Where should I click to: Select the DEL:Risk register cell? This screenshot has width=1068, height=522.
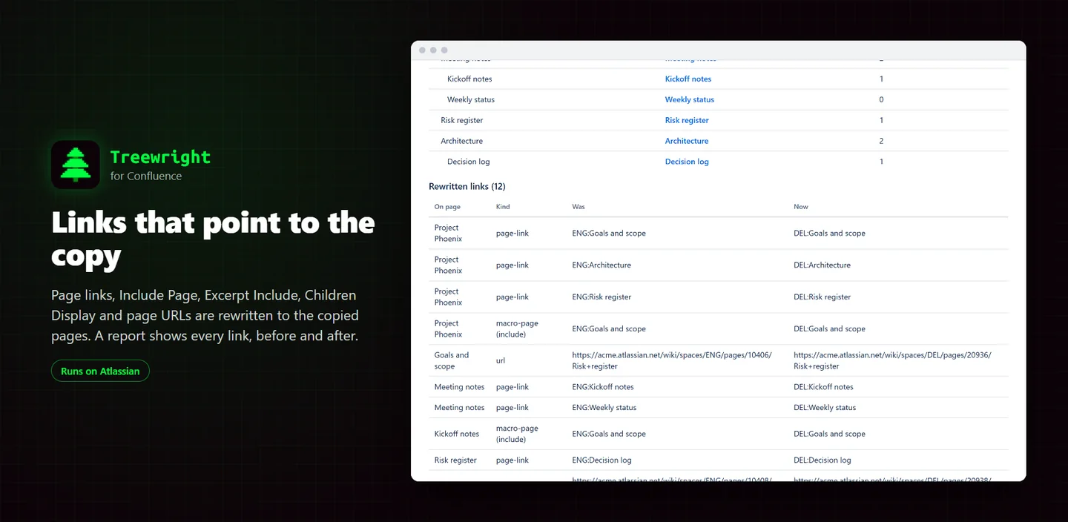click(x=822, y=297)
